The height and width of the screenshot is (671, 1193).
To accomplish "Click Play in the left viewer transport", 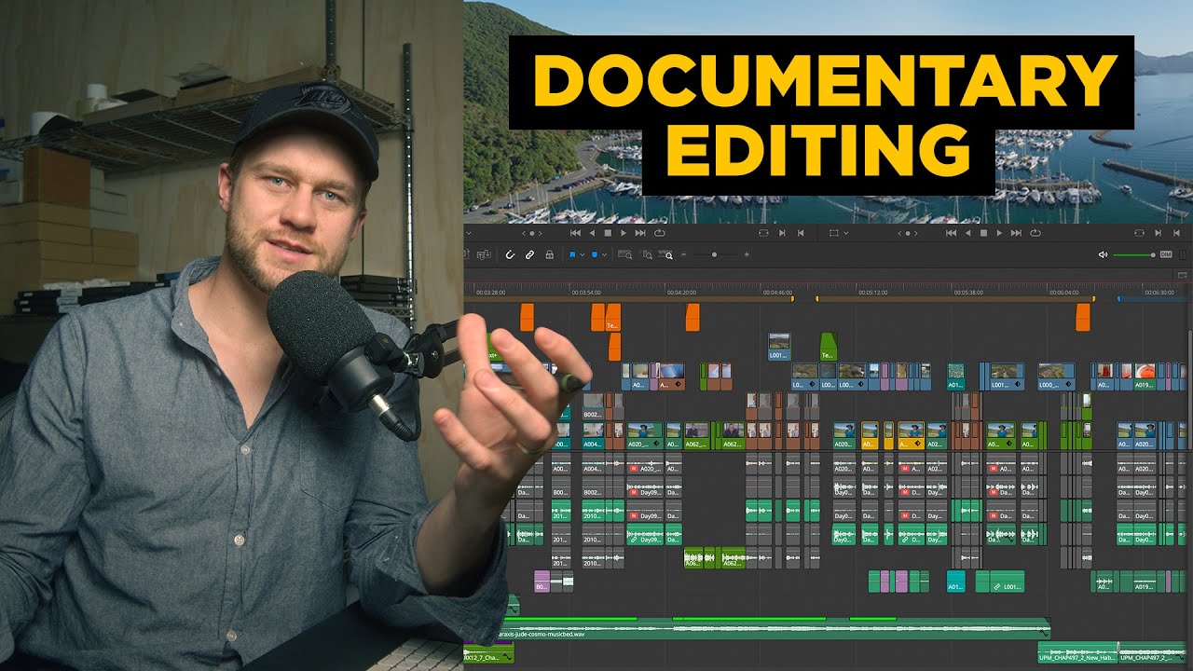I will (x=624, y=233).
